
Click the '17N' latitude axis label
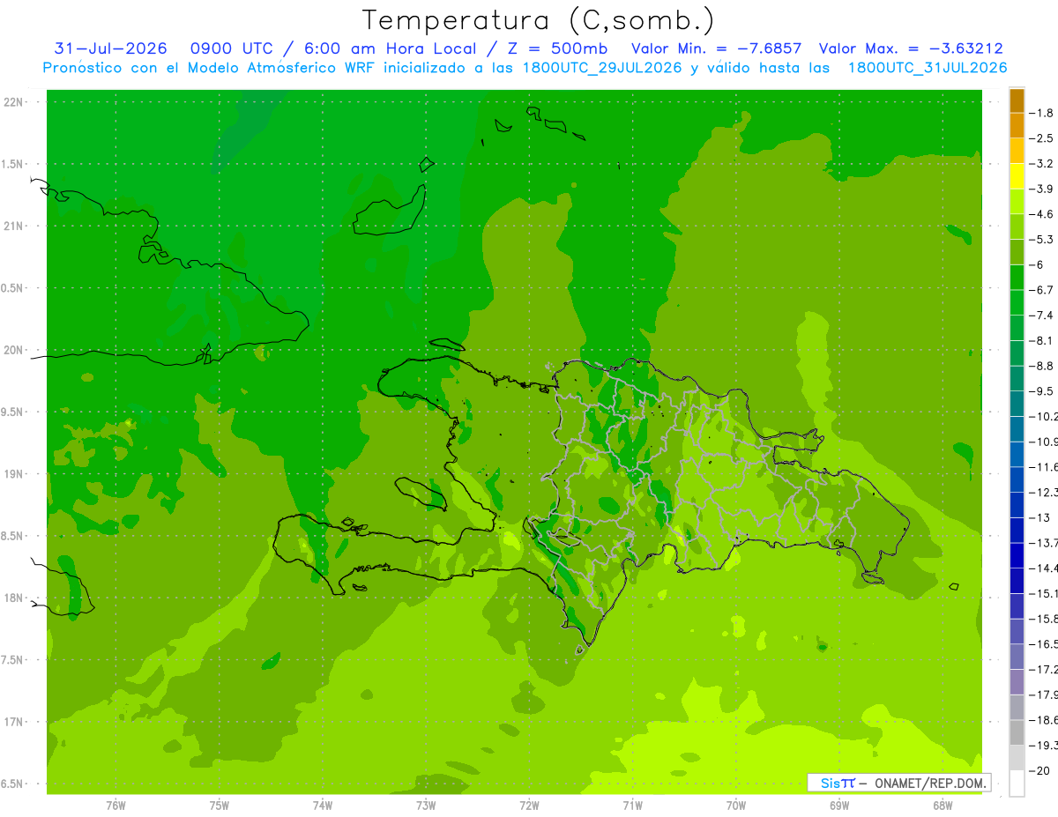pos(13,722)
